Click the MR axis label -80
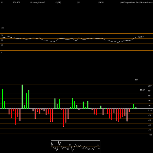This screenshot has height=153, width=153. [149, 130]
